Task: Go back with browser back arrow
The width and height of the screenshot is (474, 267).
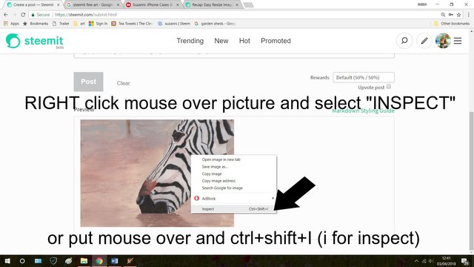Action: coord(6,15)
